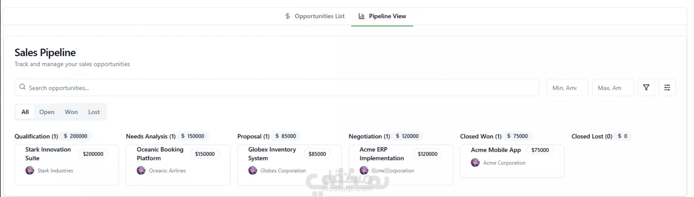Open the sliders settings icon button

(x=667, y=88)
